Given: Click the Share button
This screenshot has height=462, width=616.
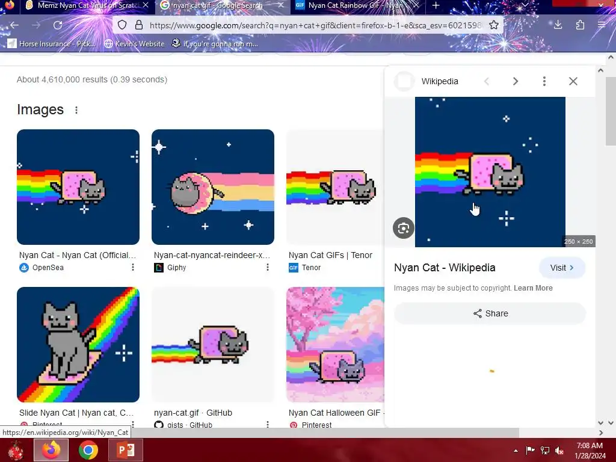Looking at the screenshot, I should pyautogui.click(x=490, y=313).
